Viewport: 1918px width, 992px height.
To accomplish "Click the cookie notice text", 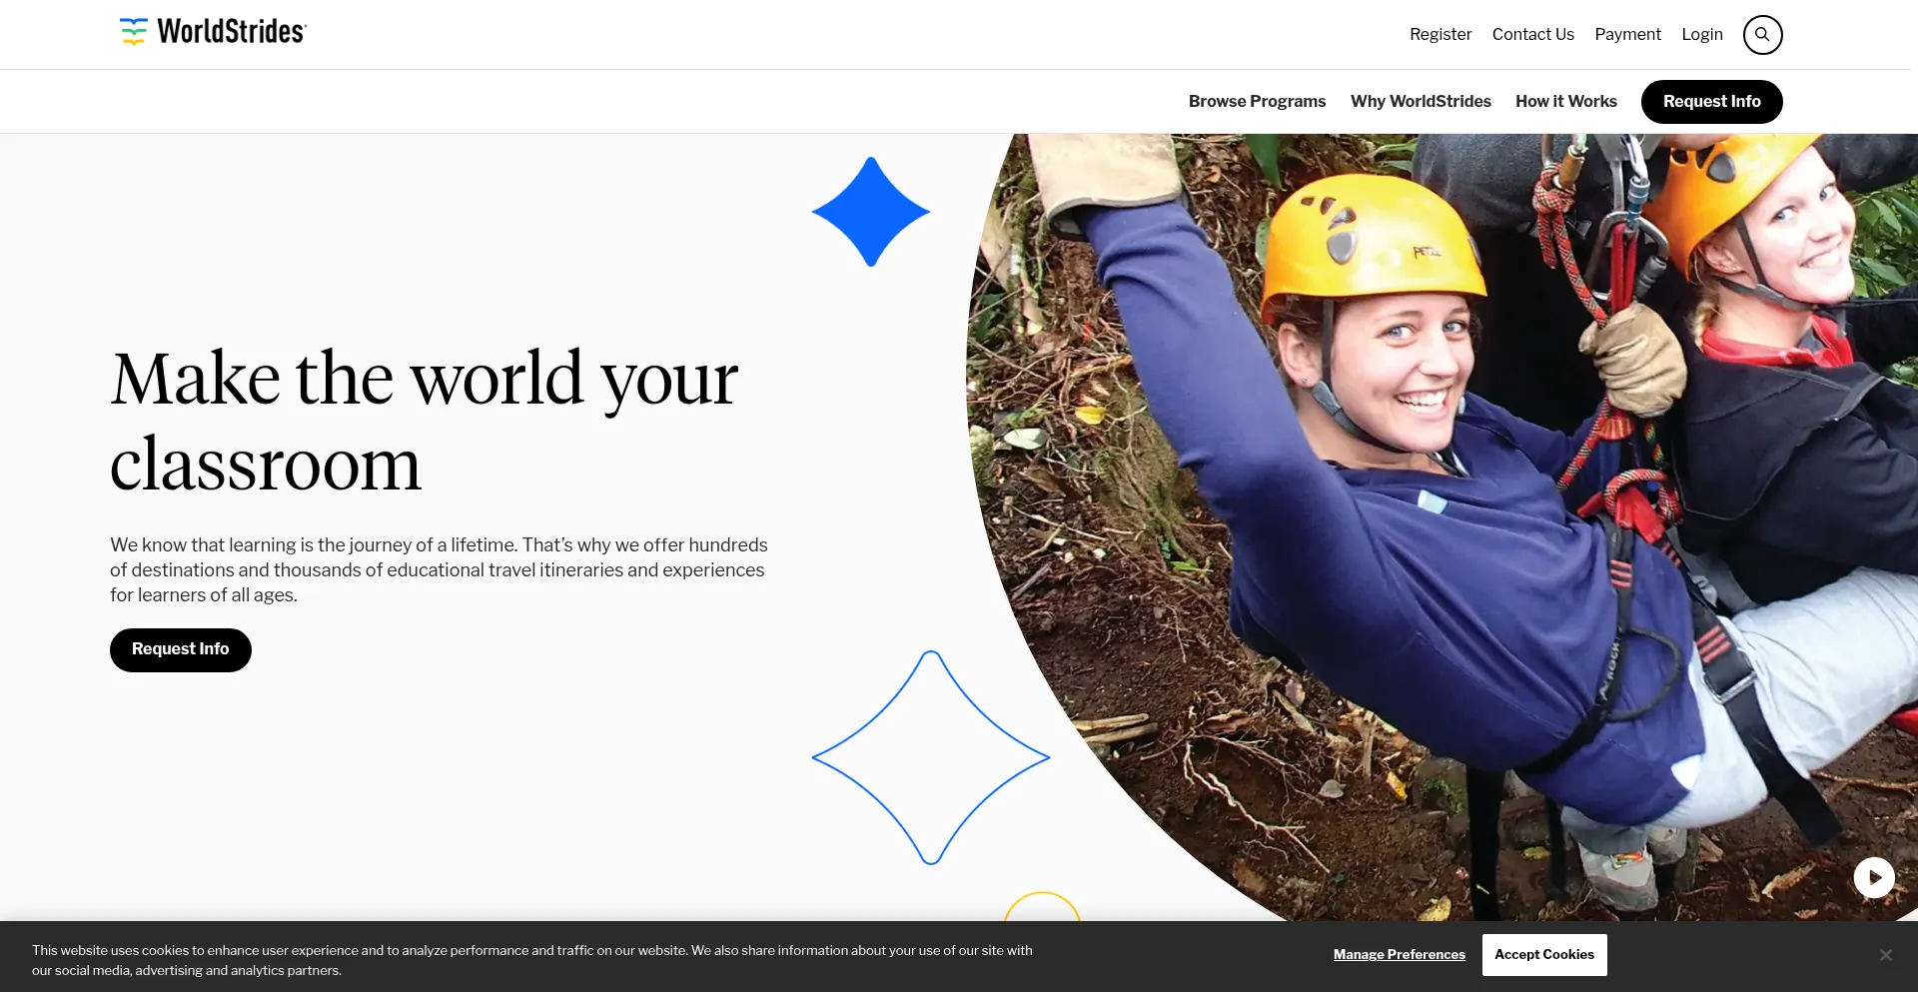I will click(531, 960).
